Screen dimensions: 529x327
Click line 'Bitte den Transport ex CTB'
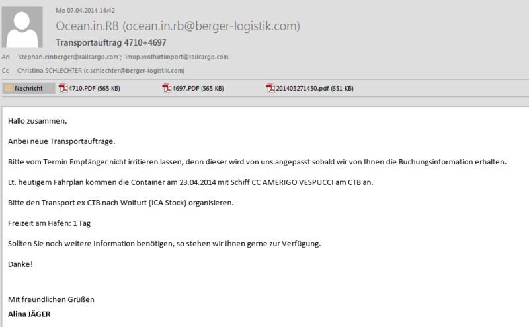click(x=121, y=203)
